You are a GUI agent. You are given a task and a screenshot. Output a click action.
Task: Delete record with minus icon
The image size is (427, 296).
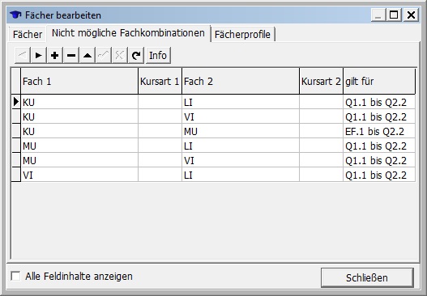[x=71, y=56]
